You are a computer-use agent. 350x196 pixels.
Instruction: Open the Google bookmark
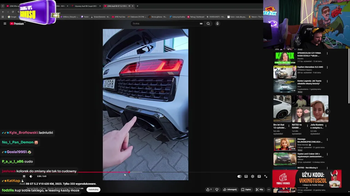[12, 17]
